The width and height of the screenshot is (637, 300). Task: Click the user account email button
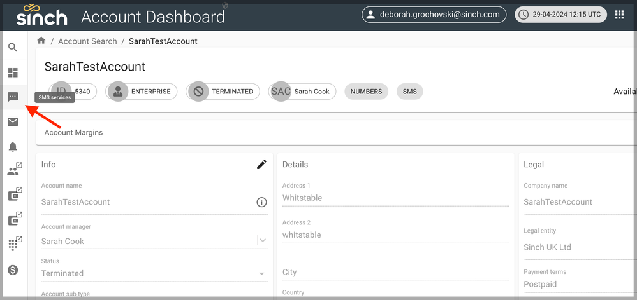[x=434, y=15]
